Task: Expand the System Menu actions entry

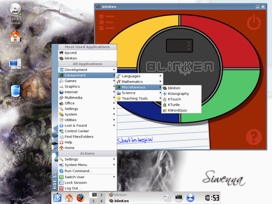Action: point(87,165)
